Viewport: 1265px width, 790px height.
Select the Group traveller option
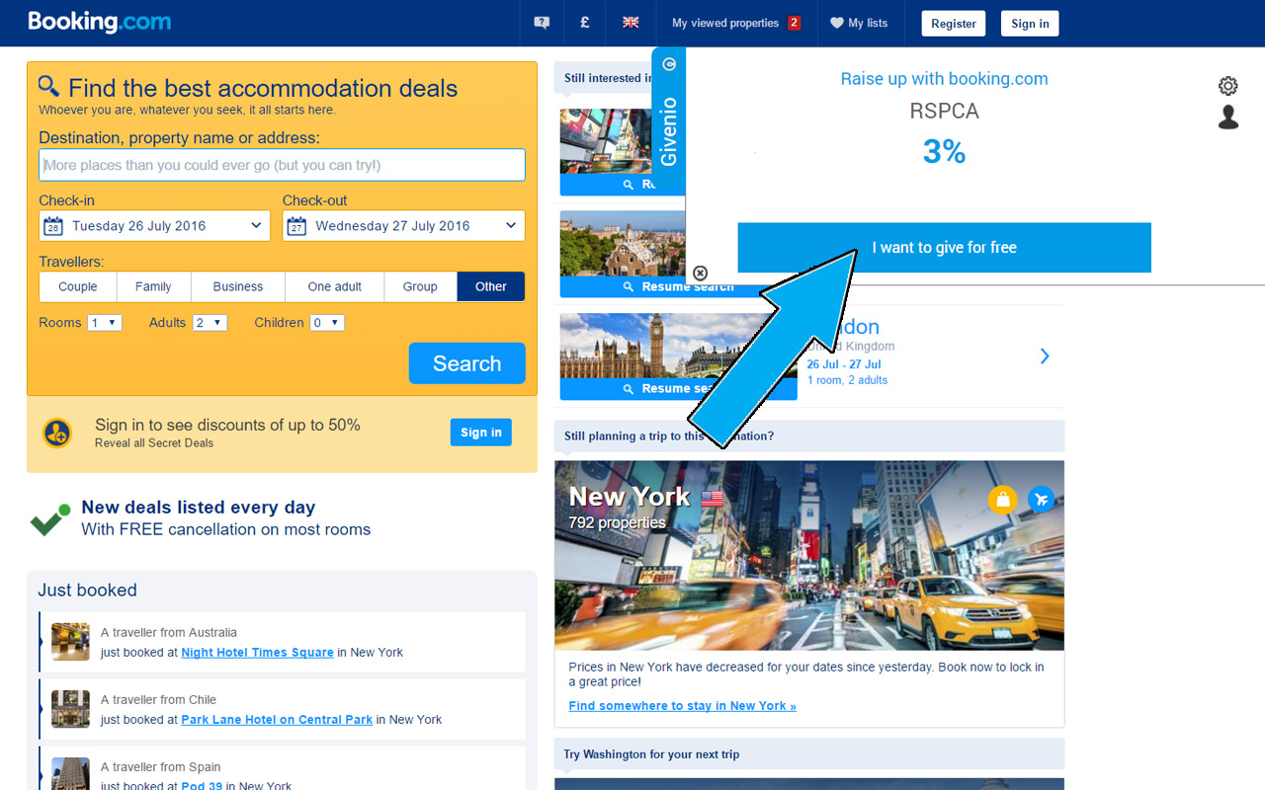(420, 286)
